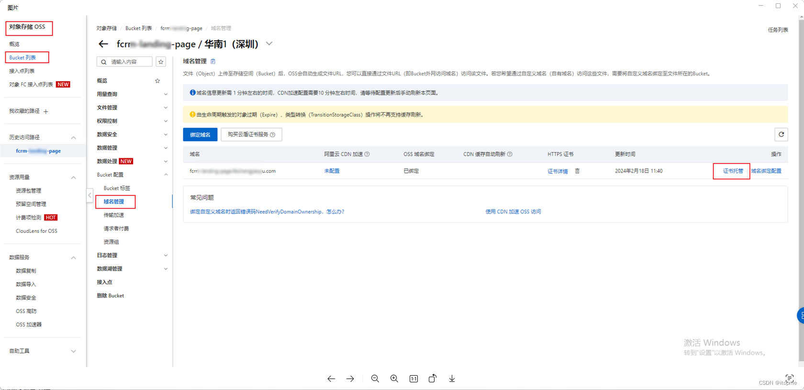804x390 pixels.
Task: Zoom out with the magnifier minus icon
Action: (375, 379)
